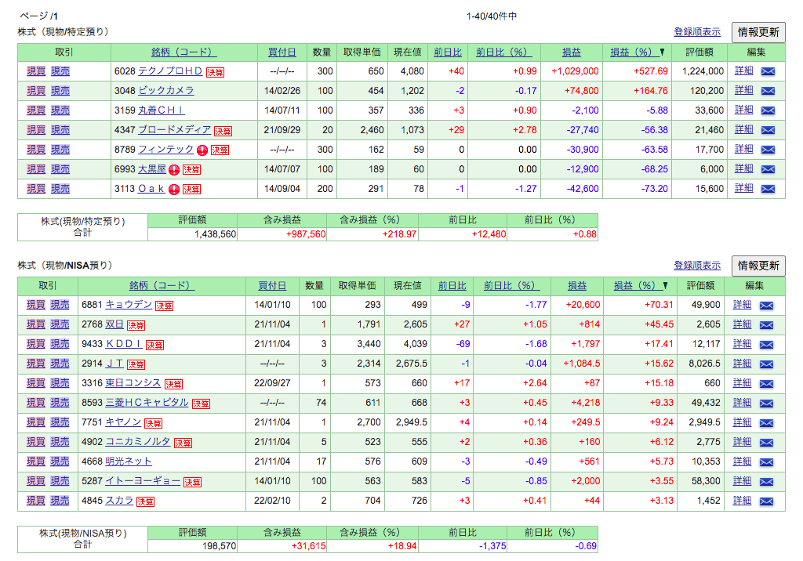The height and width of the screenshot is (561, 803).
Task: Click the mail icon for 東日コンシス row
Action: (766, 384)
